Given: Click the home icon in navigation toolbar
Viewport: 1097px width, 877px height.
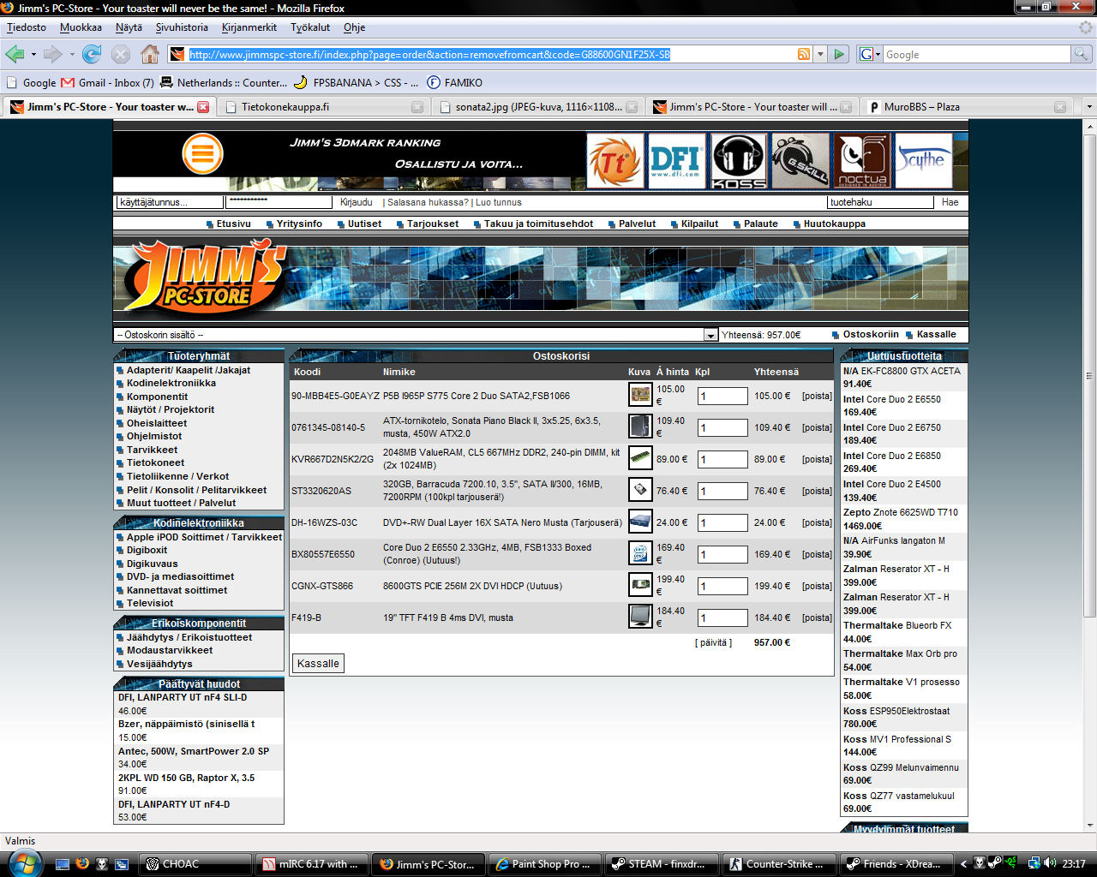Looking at the screenshot, I should click(x=150, y=54).
